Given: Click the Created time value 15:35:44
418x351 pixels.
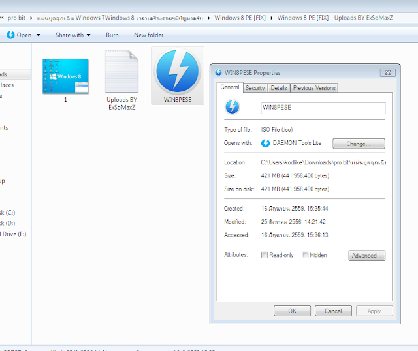Looking at the screenshot, I should 317,209.
